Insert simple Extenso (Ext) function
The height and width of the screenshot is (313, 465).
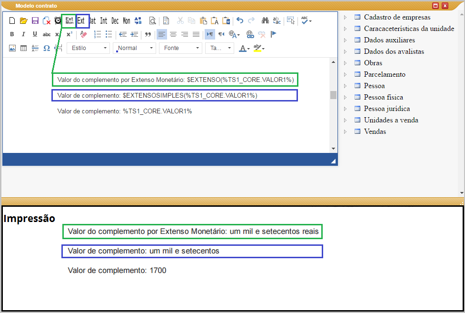point(81,21)
